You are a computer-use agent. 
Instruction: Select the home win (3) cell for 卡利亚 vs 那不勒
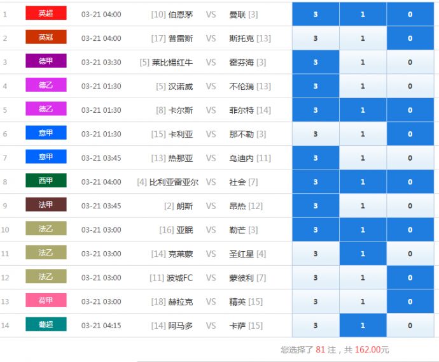316,134
